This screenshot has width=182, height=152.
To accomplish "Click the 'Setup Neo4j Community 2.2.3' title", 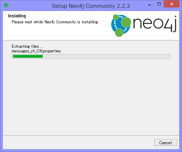I will 91,6.
